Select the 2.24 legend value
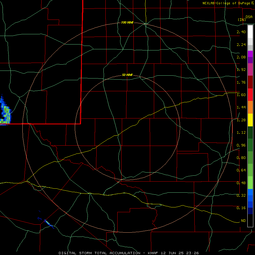Image resolution: width=255 pixels, height=255 pixels. (x=241, y=44)
